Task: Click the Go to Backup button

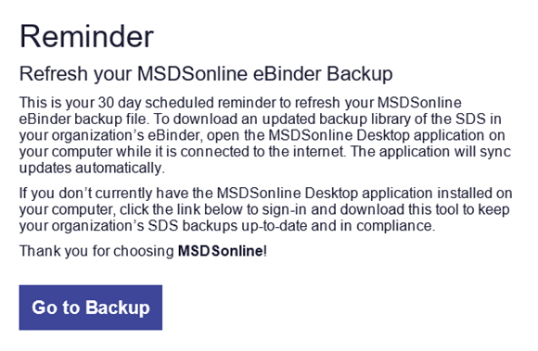Action: [x=91, y=307]
